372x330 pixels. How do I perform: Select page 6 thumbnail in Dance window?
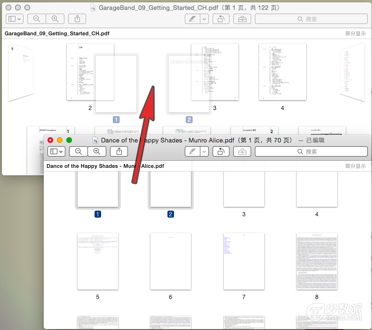171,261
